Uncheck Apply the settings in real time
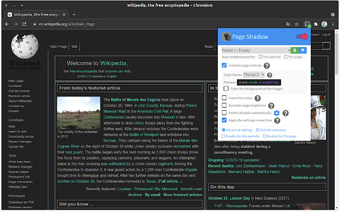 (224, 120)
